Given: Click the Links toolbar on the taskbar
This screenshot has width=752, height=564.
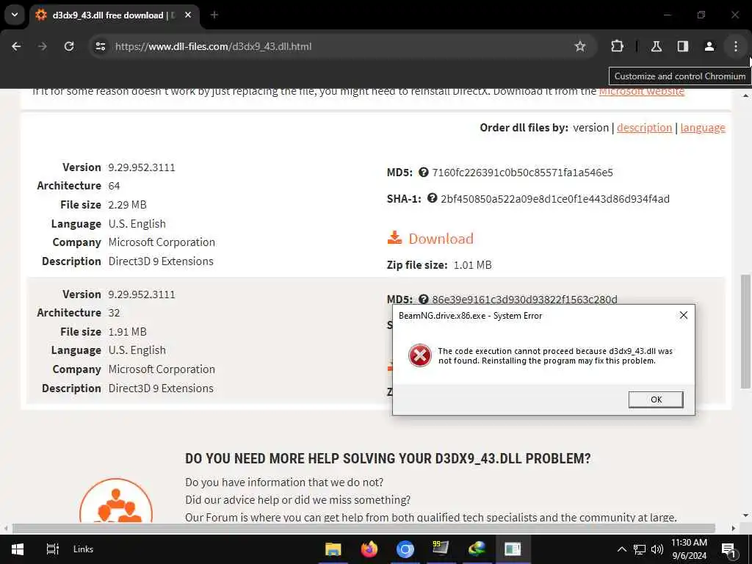Looking at the screenshot, I should coord(83,549).
